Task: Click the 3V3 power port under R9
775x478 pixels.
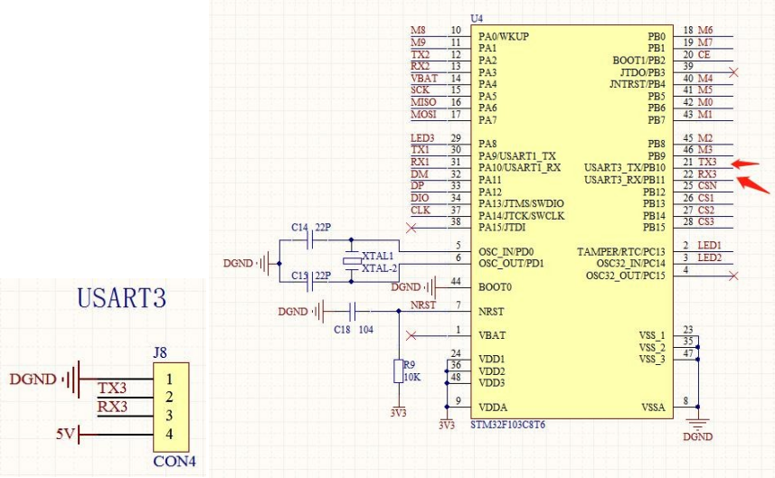Action: pyautogui.click(x=399, y=412)
